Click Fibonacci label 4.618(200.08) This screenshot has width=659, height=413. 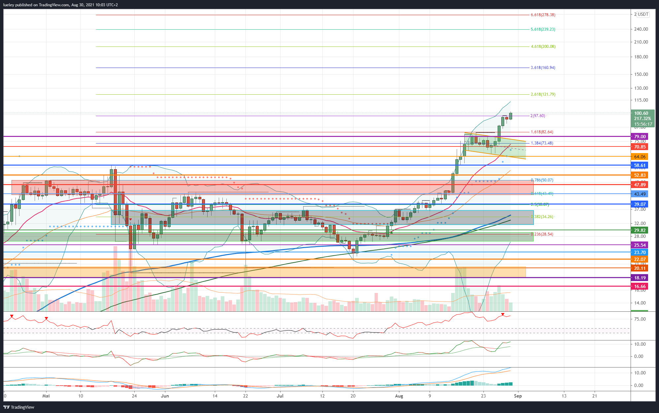coord(543,47)
